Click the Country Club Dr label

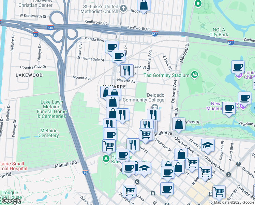click(x=33, y=67)
